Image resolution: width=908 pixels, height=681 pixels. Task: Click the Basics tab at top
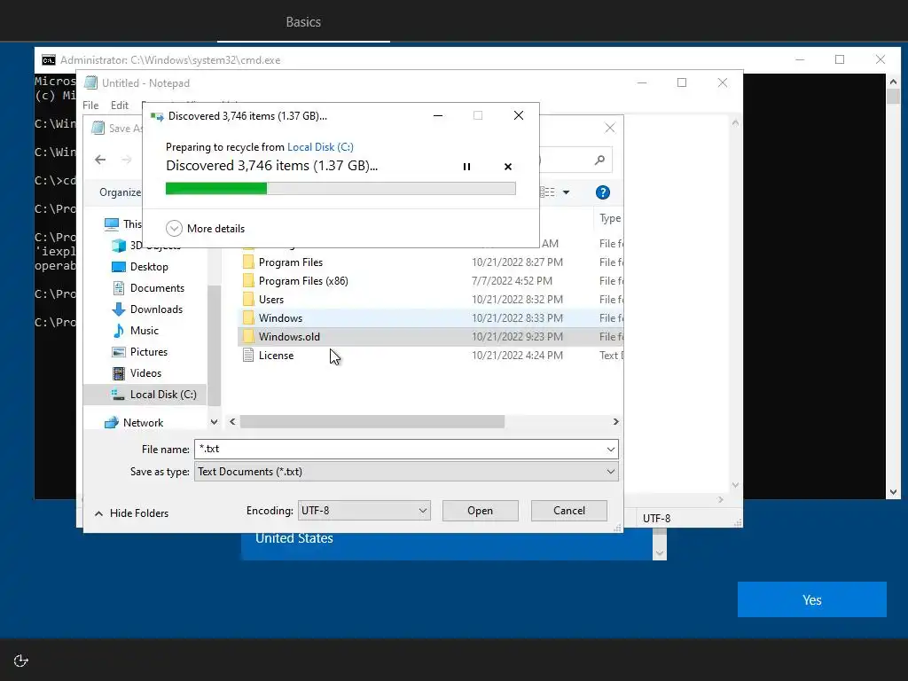[303, 22]
